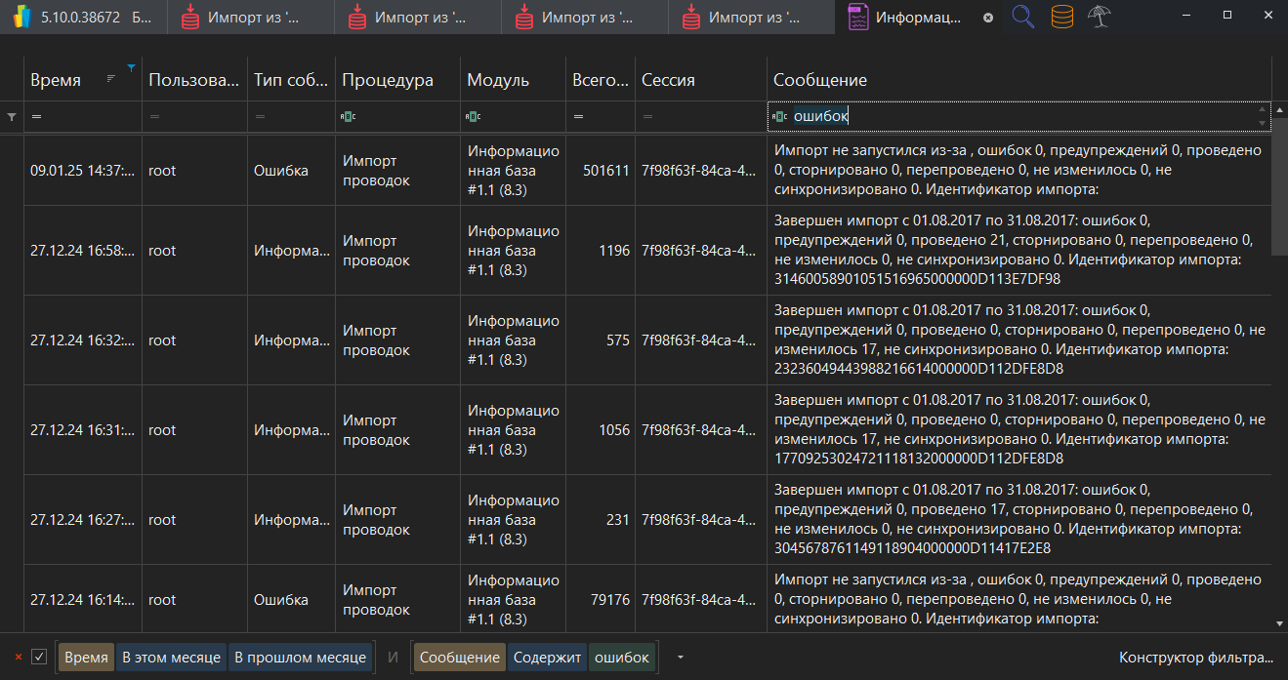The width and height of the screenshot is (1288, 680).
Task: Open search with the magnifier icon
Action: coord(1021,17)
